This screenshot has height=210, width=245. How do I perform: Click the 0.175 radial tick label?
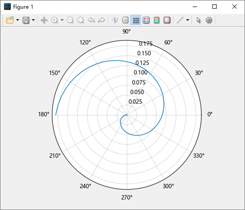coord(146,44)
